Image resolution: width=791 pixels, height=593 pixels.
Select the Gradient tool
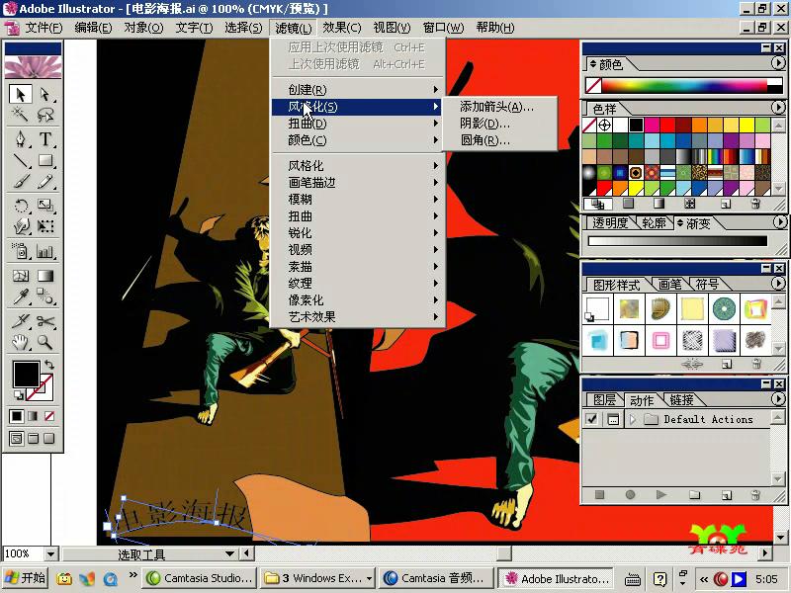pyautogui.click(x=45, y=276)
